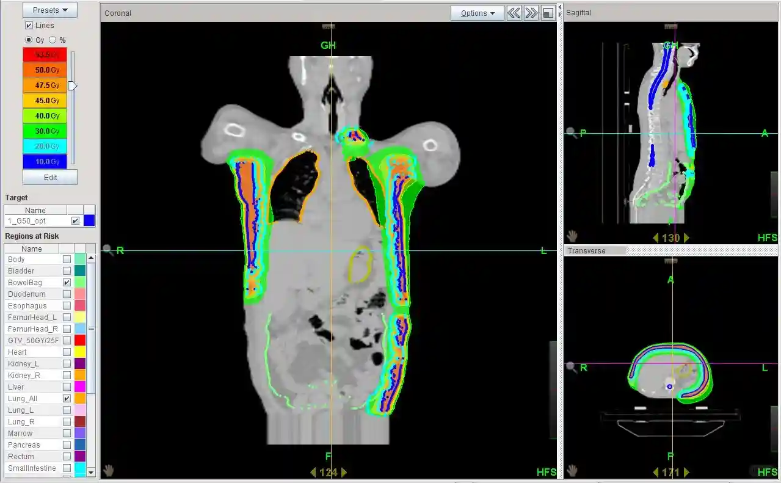Enable the Heart region checkbox
This screenshot has width=781, height=483.
[67, 352]
